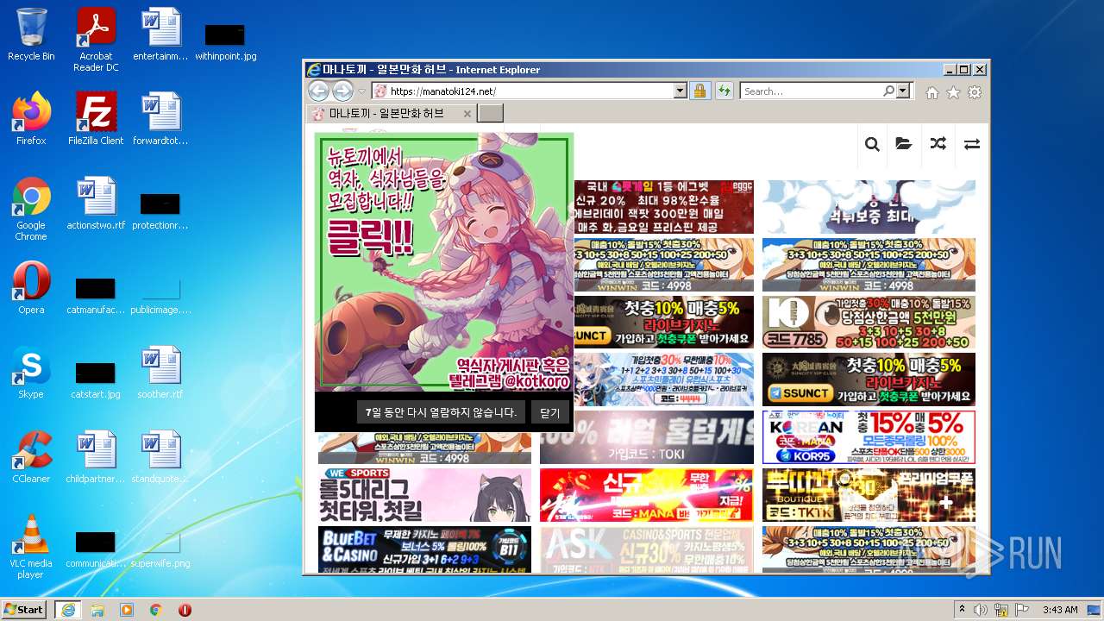Viewport: 1104px width, 621px height.
Task: Select the forwardtot... Word document
Action: (160, 119)
